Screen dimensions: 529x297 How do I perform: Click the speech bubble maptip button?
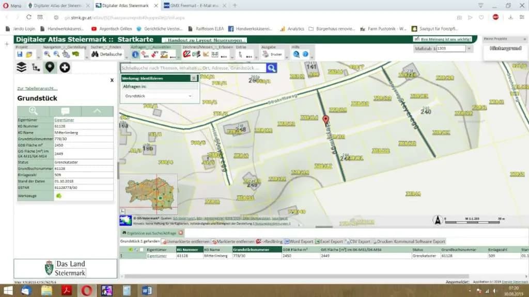[65, 111]
